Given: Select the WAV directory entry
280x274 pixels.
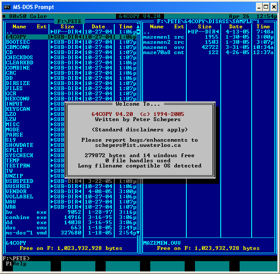Looking at the screenshot, I should click(x=71, y=202).
